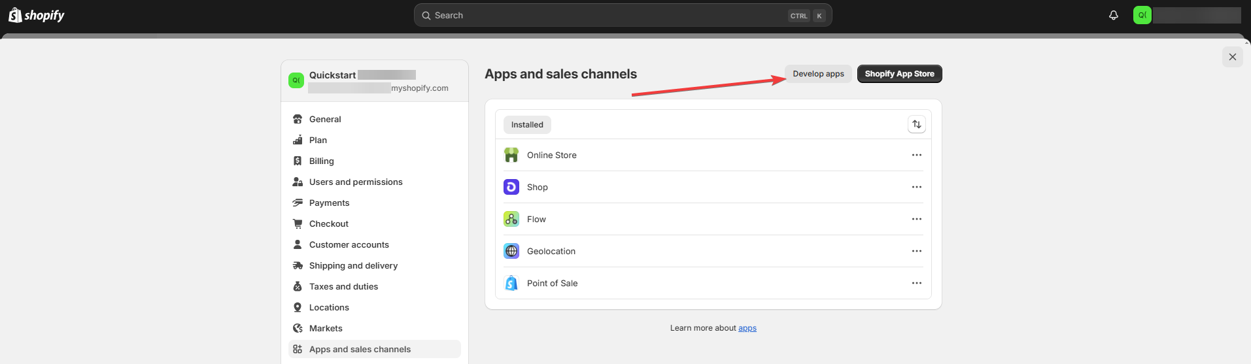
Task: Click the Flow app icon
Action: (511, 219)
